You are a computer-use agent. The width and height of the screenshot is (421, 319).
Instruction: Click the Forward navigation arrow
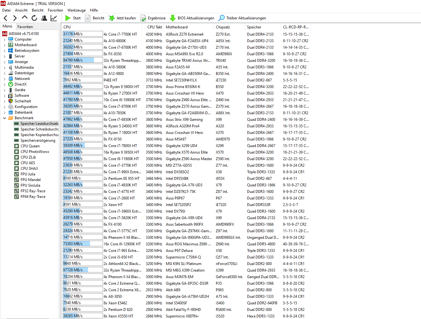click(x=15, y=18)
